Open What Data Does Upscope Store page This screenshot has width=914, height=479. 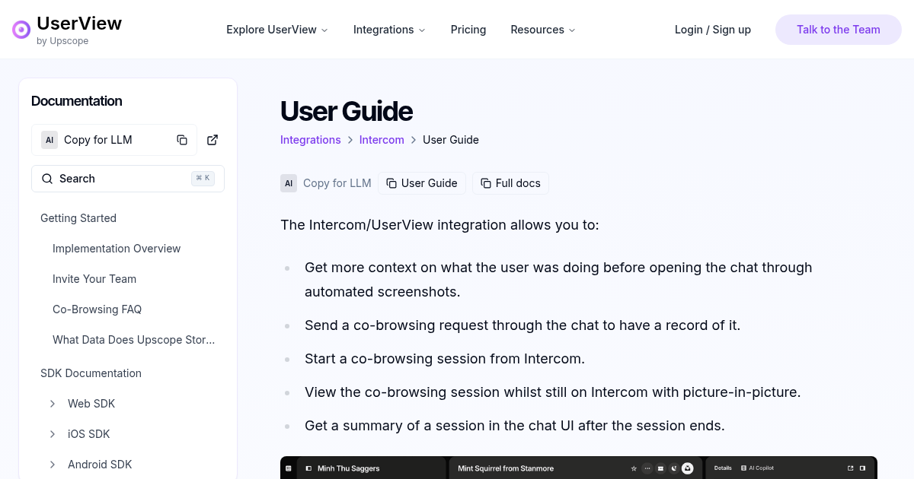tap(134, 340)
